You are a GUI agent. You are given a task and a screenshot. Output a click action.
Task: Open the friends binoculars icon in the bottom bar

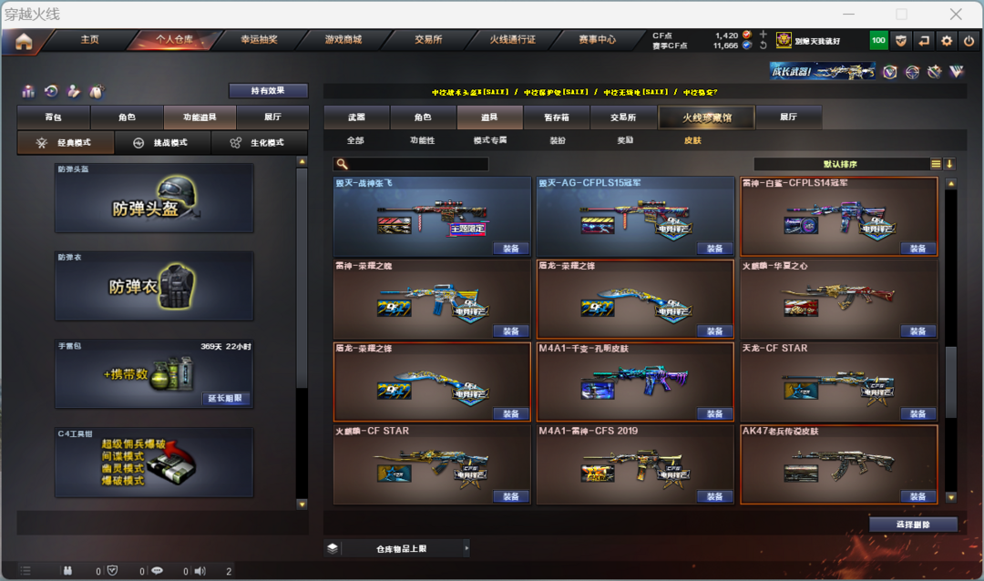coord(67,571)
